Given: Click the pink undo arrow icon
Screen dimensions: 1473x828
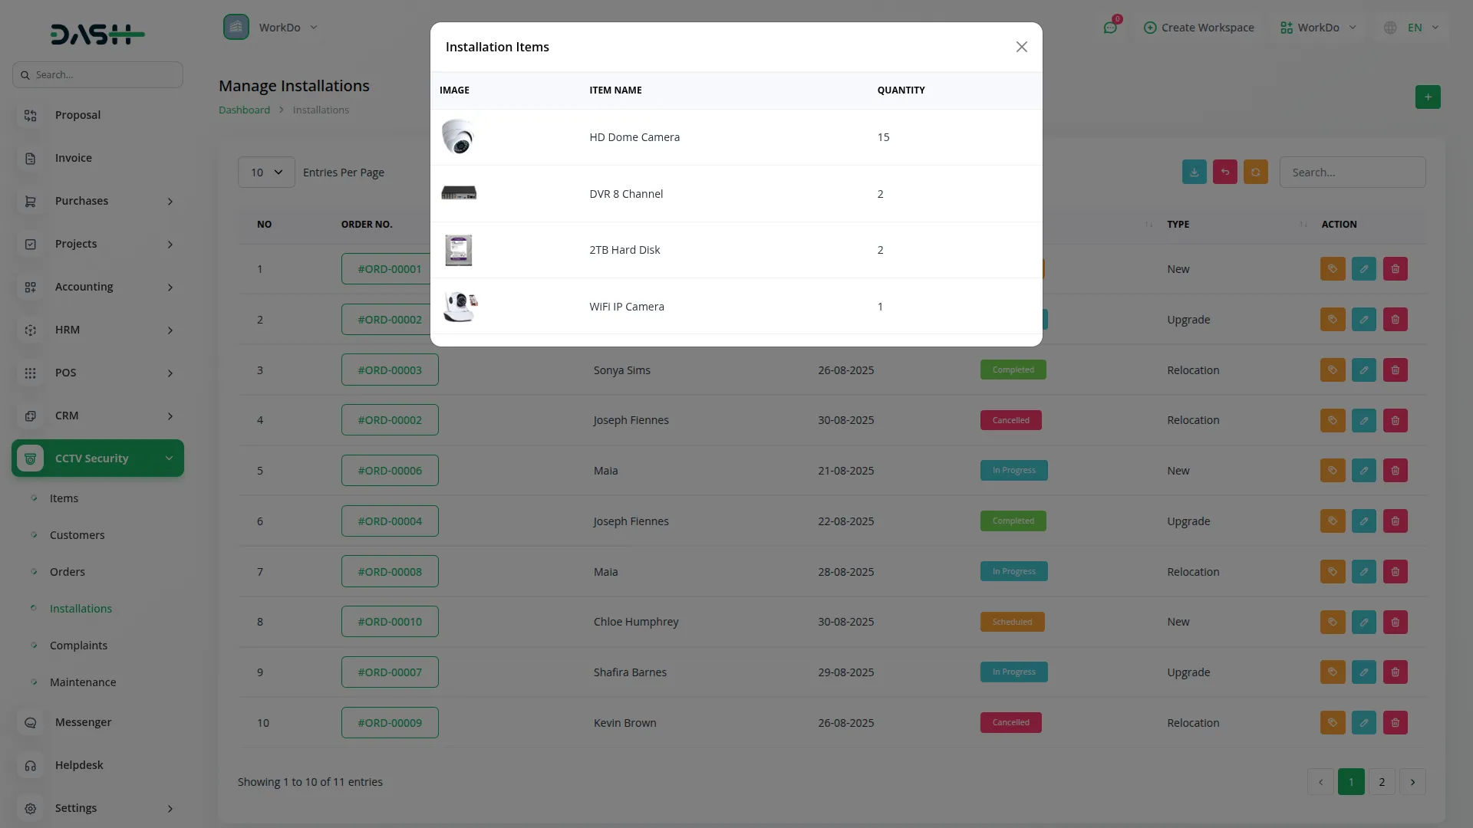Looking at the screenshot, I should 1224,172.
